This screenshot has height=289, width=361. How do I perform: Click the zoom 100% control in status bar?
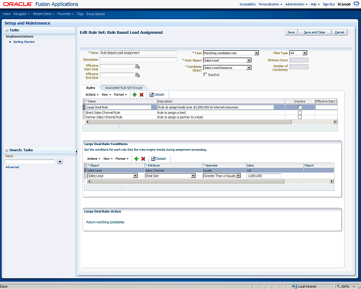pos(346,287)
